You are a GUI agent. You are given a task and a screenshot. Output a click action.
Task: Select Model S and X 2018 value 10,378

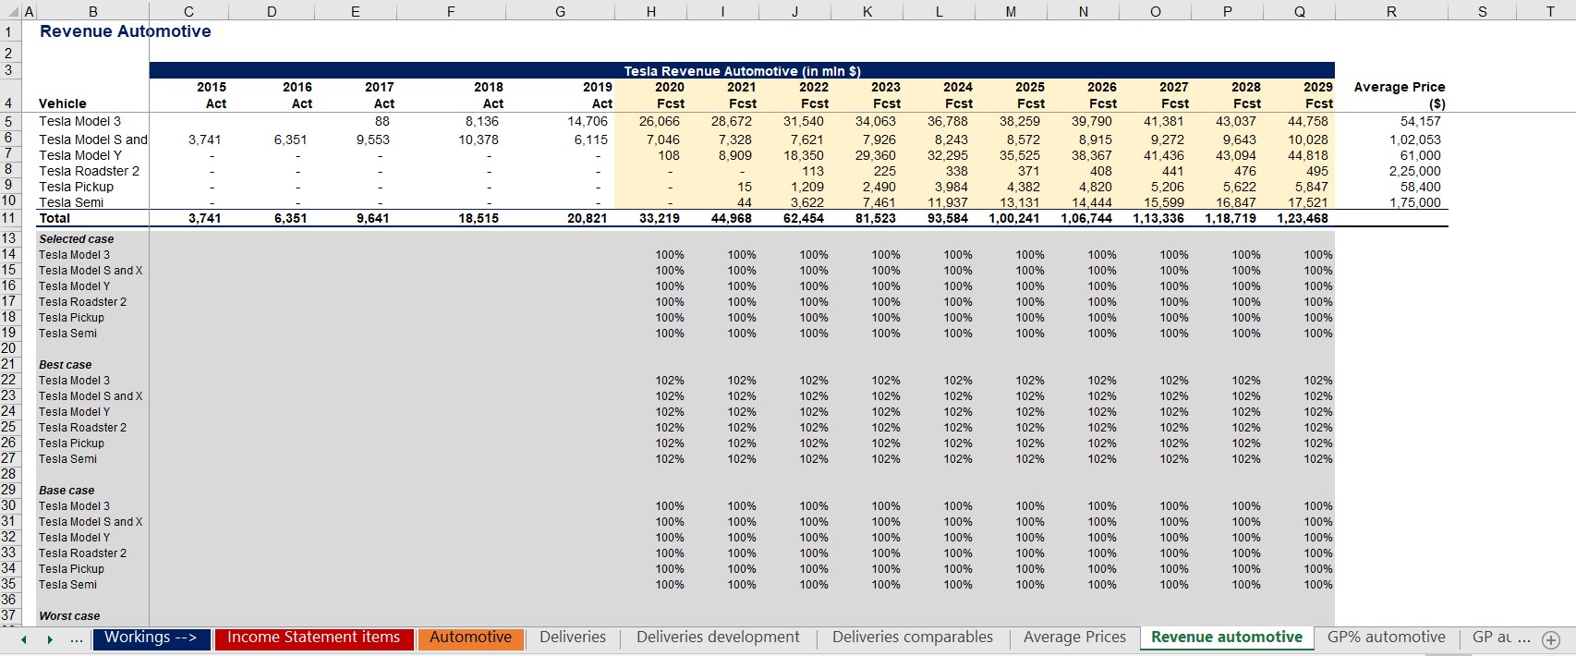(479, 140)
